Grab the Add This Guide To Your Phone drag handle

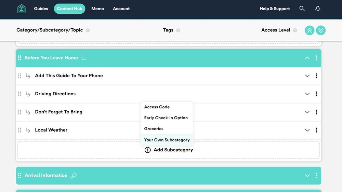tap(19, 76)
